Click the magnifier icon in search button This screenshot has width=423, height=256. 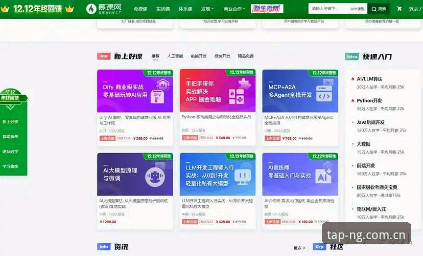click(x=374, y=9)
